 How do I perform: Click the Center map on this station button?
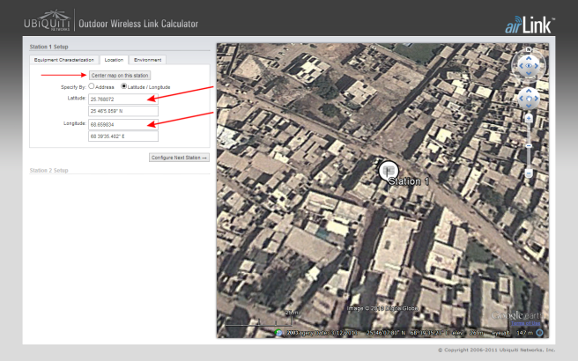tap(121, 76)
